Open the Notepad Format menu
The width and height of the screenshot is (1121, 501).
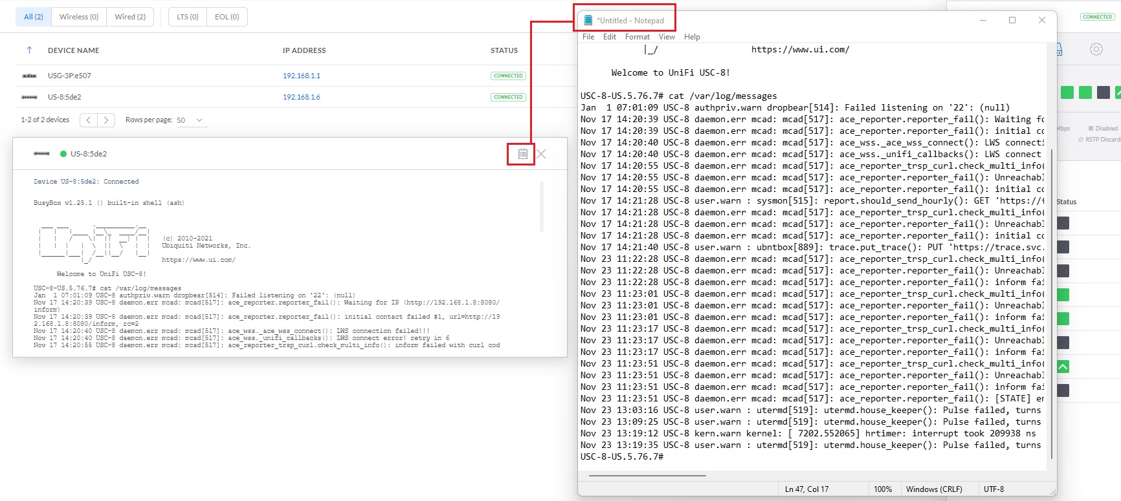[638, 37]
